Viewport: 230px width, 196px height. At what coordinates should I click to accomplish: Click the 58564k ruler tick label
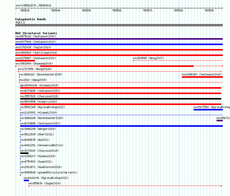(56, 10)
